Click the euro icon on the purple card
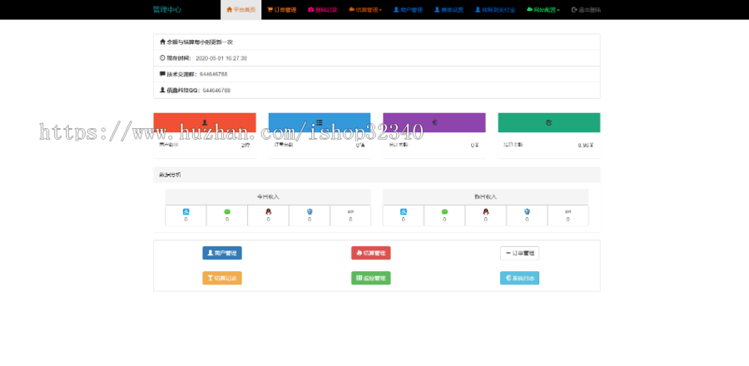The image size is (749, 366). [434, 122]
